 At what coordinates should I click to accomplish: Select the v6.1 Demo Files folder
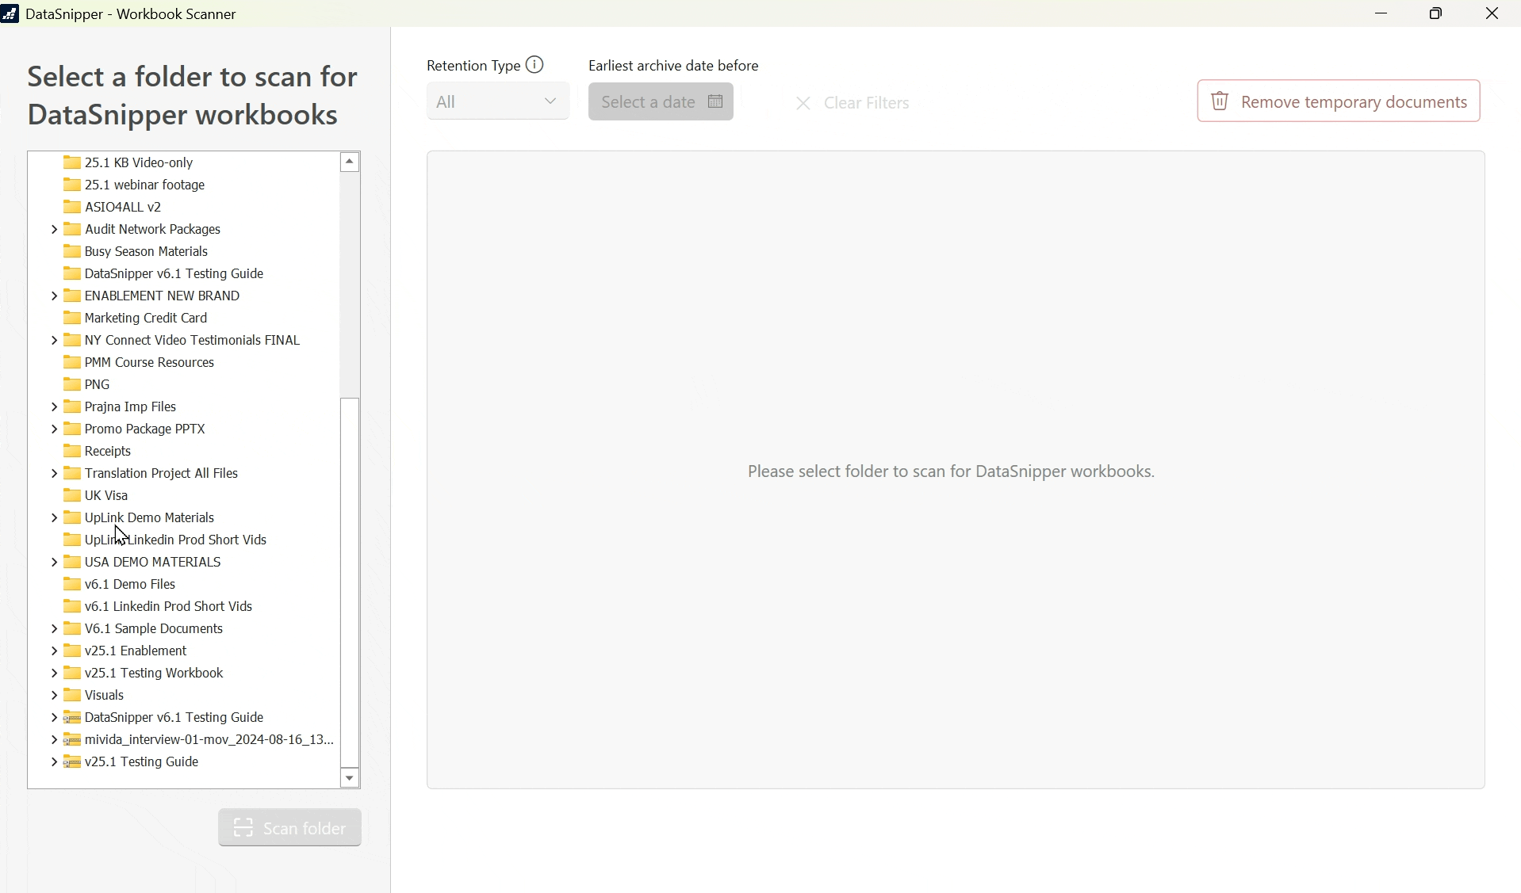(x=130, y=584)
